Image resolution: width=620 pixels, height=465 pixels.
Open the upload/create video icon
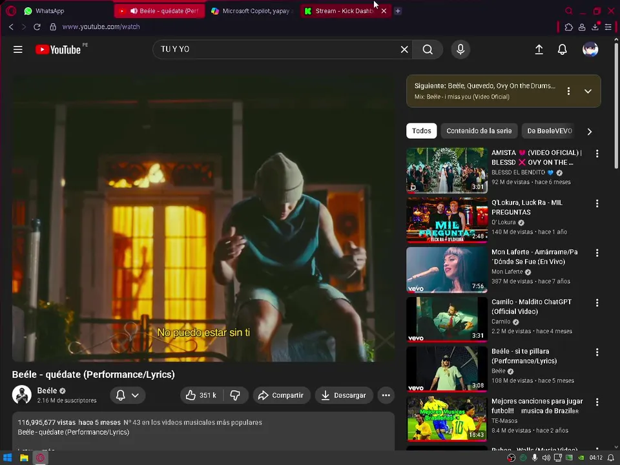click(539, 50)
